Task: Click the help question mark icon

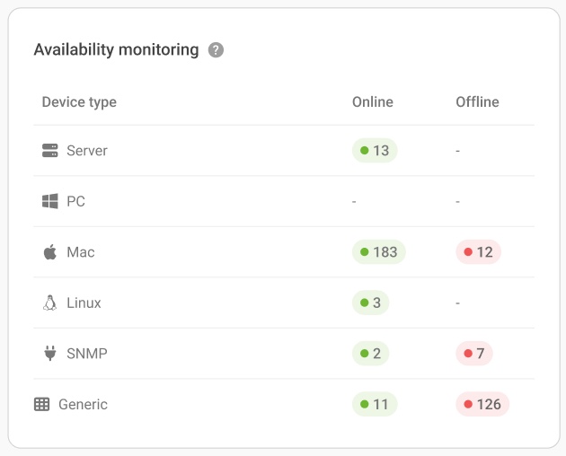Action: (216, 50)
